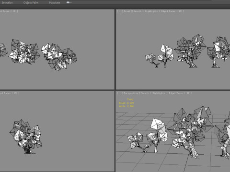Click the Edged Faces label in top-left viewport

(4, 11)
